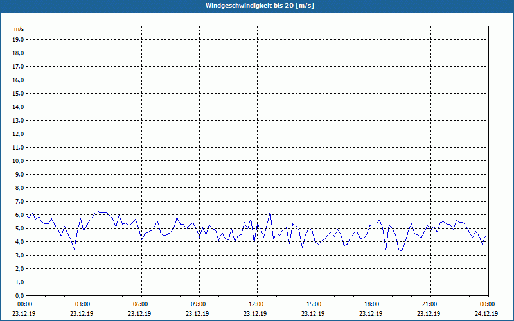This screenshot has width=514, height=321.
Task: Click the 7,0 y-axis label
Action: click(19, 202)
